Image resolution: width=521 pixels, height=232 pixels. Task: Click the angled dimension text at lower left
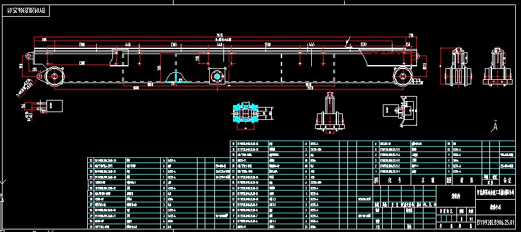tap(25, 87)
